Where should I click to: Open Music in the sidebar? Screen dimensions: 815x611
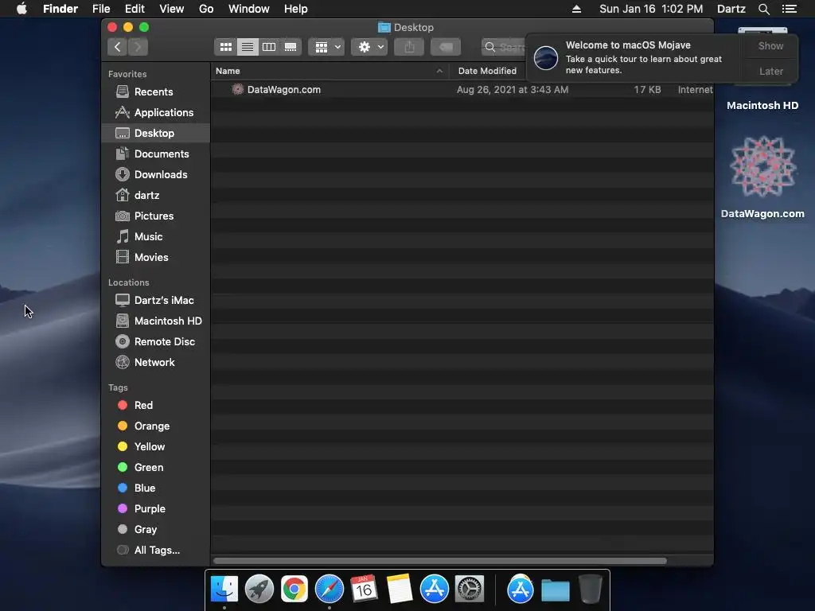(155, 237)
